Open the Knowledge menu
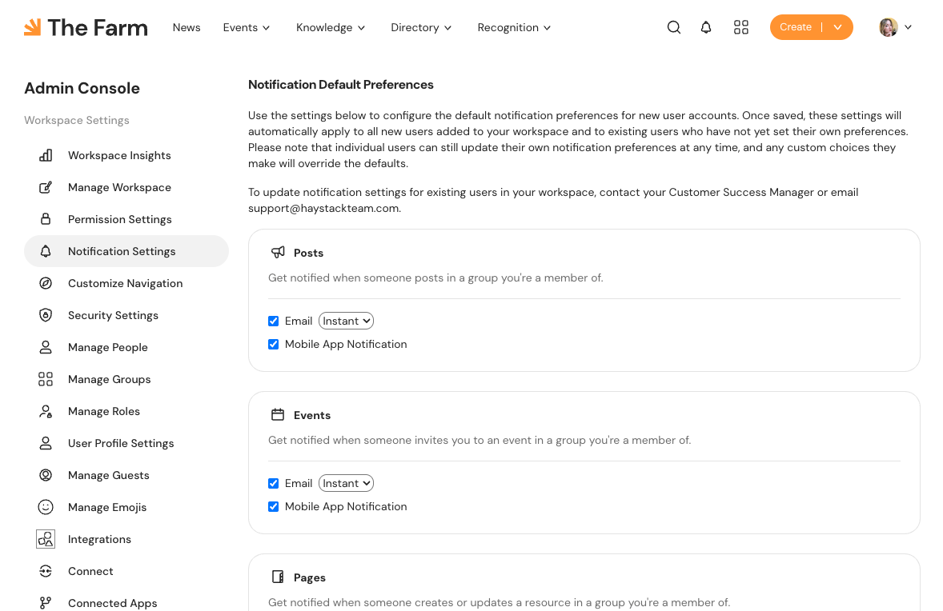The width and height of the screenshot is (943, 611). [x=330, y=27]
